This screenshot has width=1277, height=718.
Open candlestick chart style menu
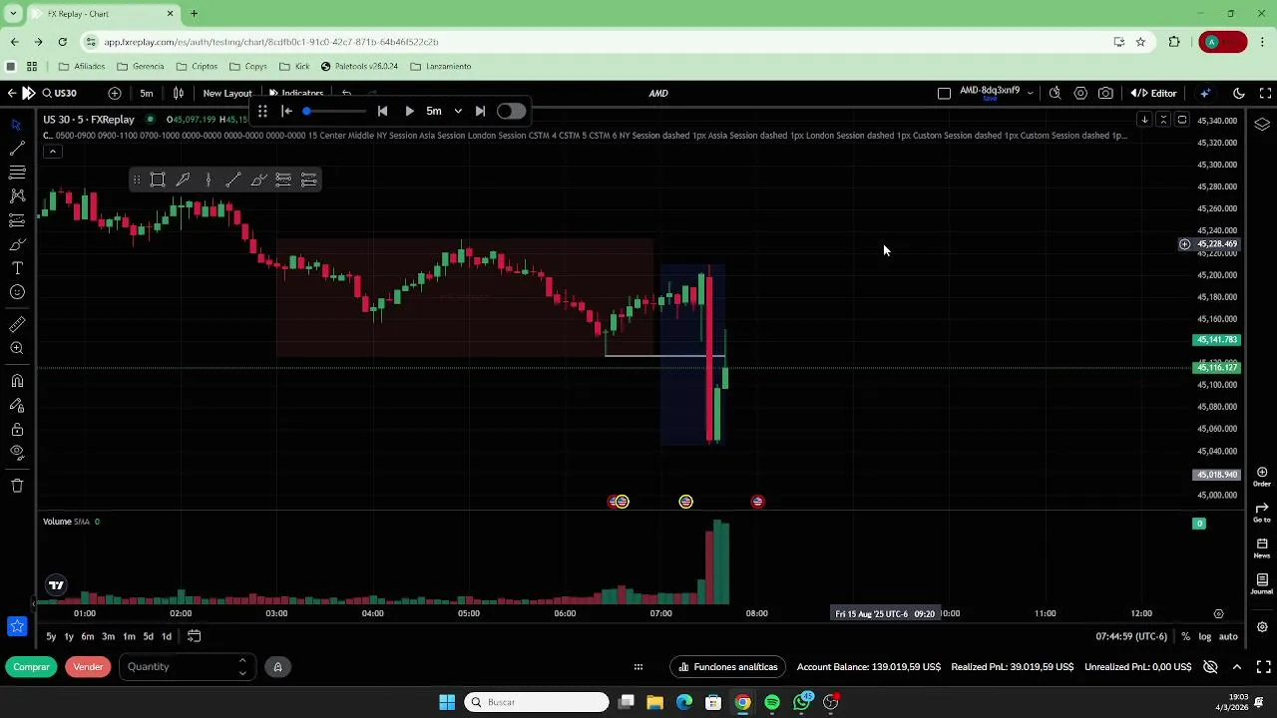(179, 93)
